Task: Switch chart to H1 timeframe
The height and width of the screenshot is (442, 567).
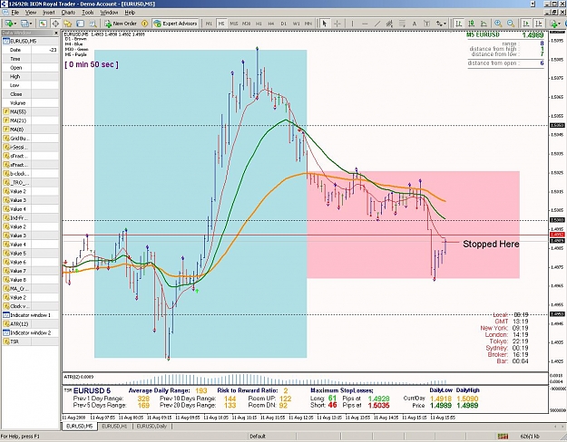Action: [259, 24]
